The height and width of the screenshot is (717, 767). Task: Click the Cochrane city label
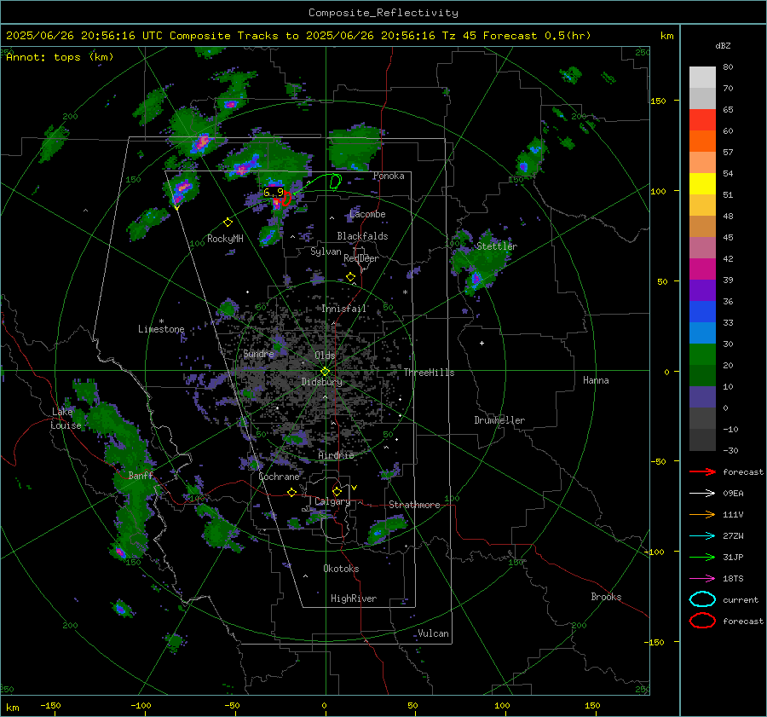point(279,477)
